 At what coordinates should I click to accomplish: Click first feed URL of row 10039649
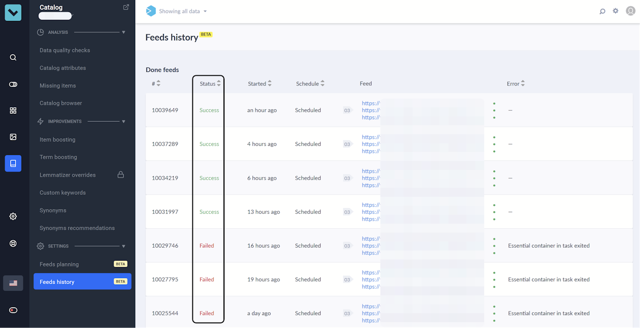370,103
